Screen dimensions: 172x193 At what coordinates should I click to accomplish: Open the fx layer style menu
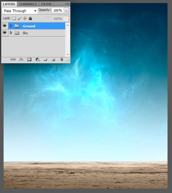pos(21,60)
